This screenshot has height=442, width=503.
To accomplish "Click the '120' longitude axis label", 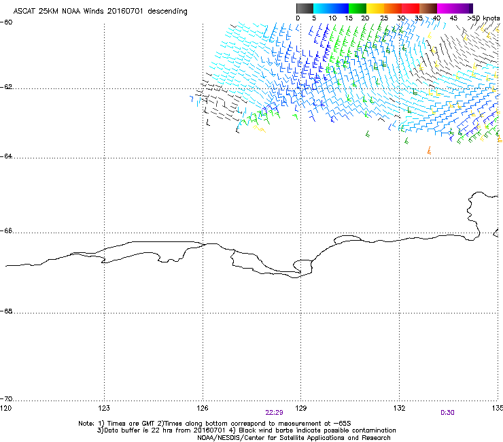I will coord(5,408).
